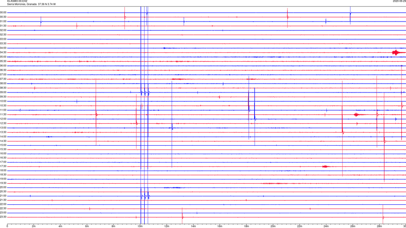Click the station code IG.ASMO.00.EHZ header

click(x=17, y=1)
